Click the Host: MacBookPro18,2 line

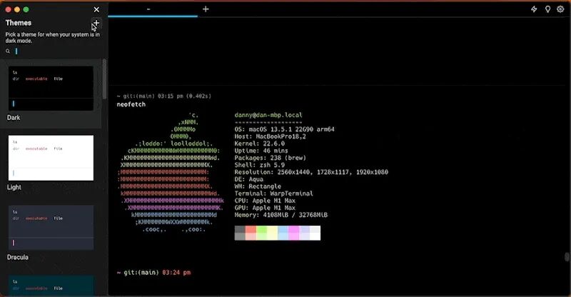click(271, 136)
